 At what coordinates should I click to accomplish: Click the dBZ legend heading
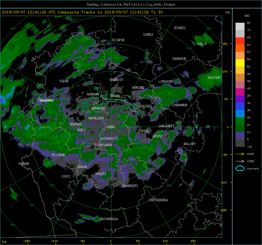pos(247,15)
